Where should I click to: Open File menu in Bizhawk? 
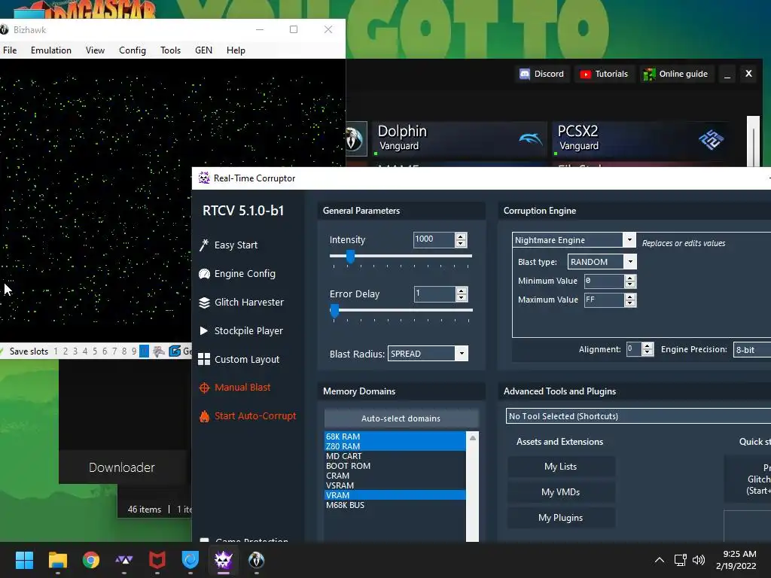click(x=10, y=50)
